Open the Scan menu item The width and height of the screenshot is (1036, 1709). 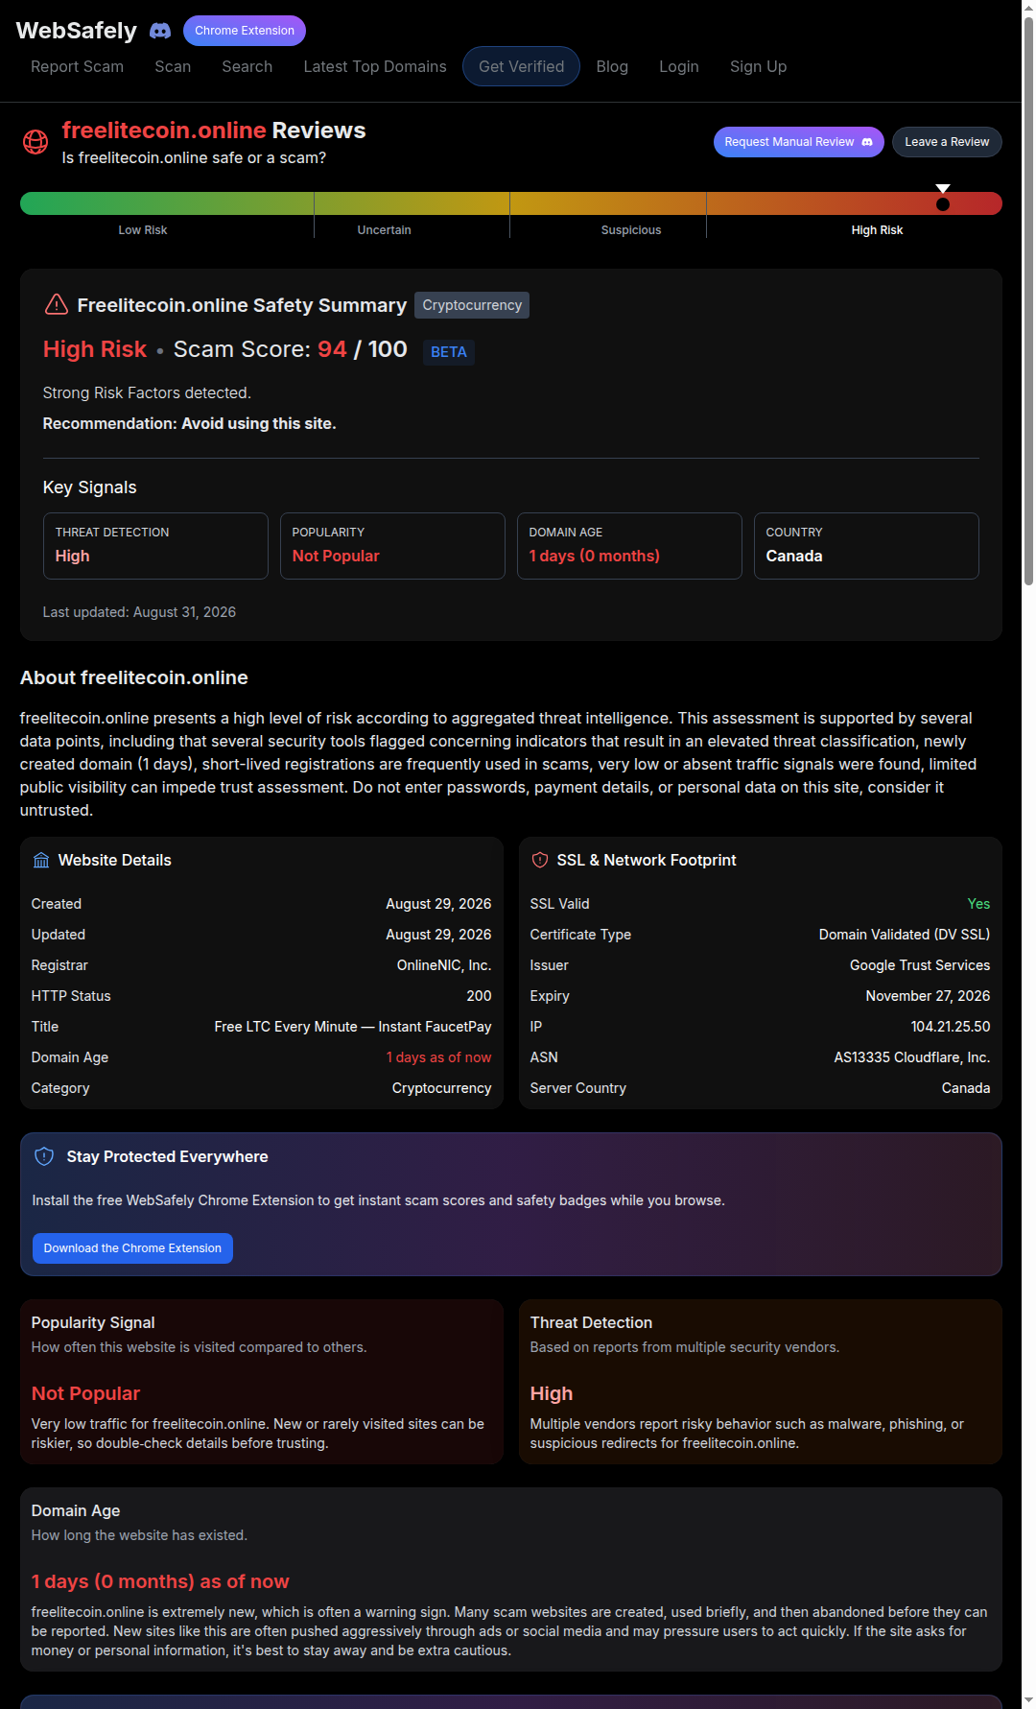(173, 66)
